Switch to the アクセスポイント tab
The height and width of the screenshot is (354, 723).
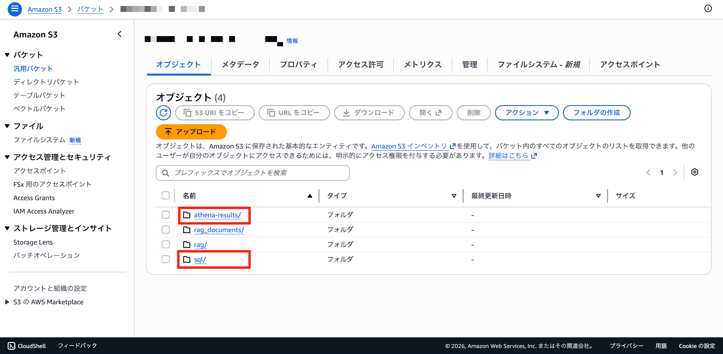(630, 64)
